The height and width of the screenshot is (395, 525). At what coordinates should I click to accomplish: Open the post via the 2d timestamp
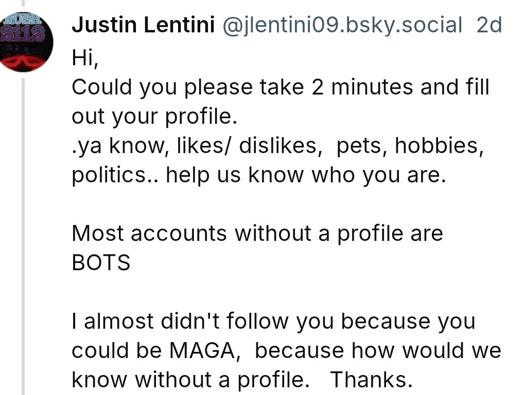[x=489, y=25]
